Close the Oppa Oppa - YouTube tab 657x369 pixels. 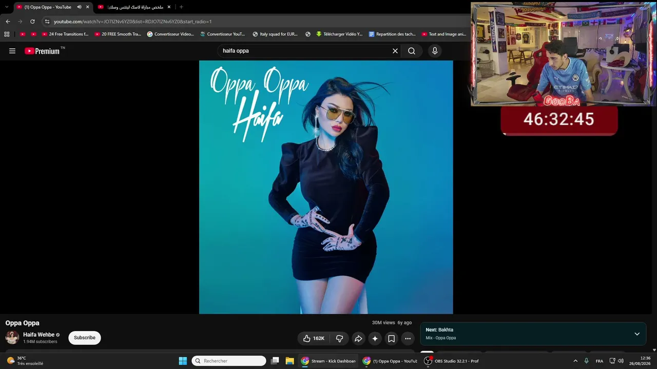[88, 7]
